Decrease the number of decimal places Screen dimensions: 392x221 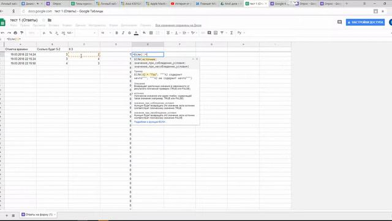pos(57,33)
